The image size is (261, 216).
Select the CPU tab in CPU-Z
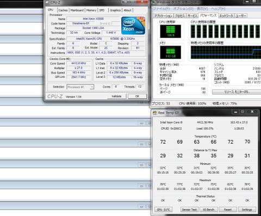click(x=51, y=10)
